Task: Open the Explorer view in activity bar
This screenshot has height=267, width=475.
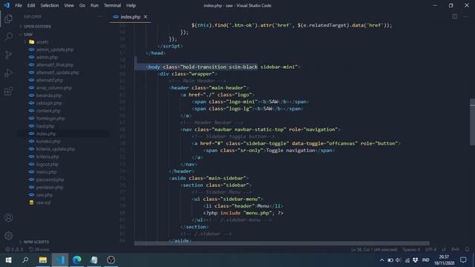Action: [8, 19]
